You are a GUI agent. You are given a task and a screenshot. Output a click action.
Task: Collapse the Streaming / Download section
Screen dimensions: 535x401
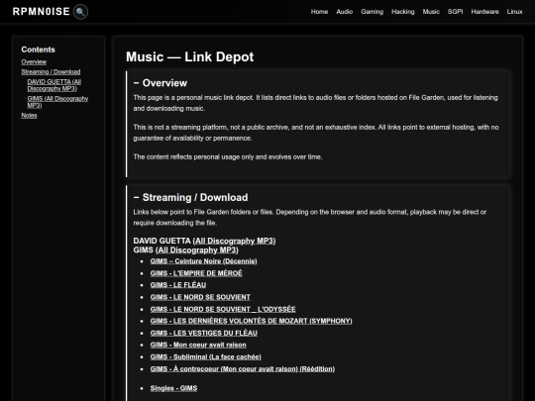coord(136,197)
